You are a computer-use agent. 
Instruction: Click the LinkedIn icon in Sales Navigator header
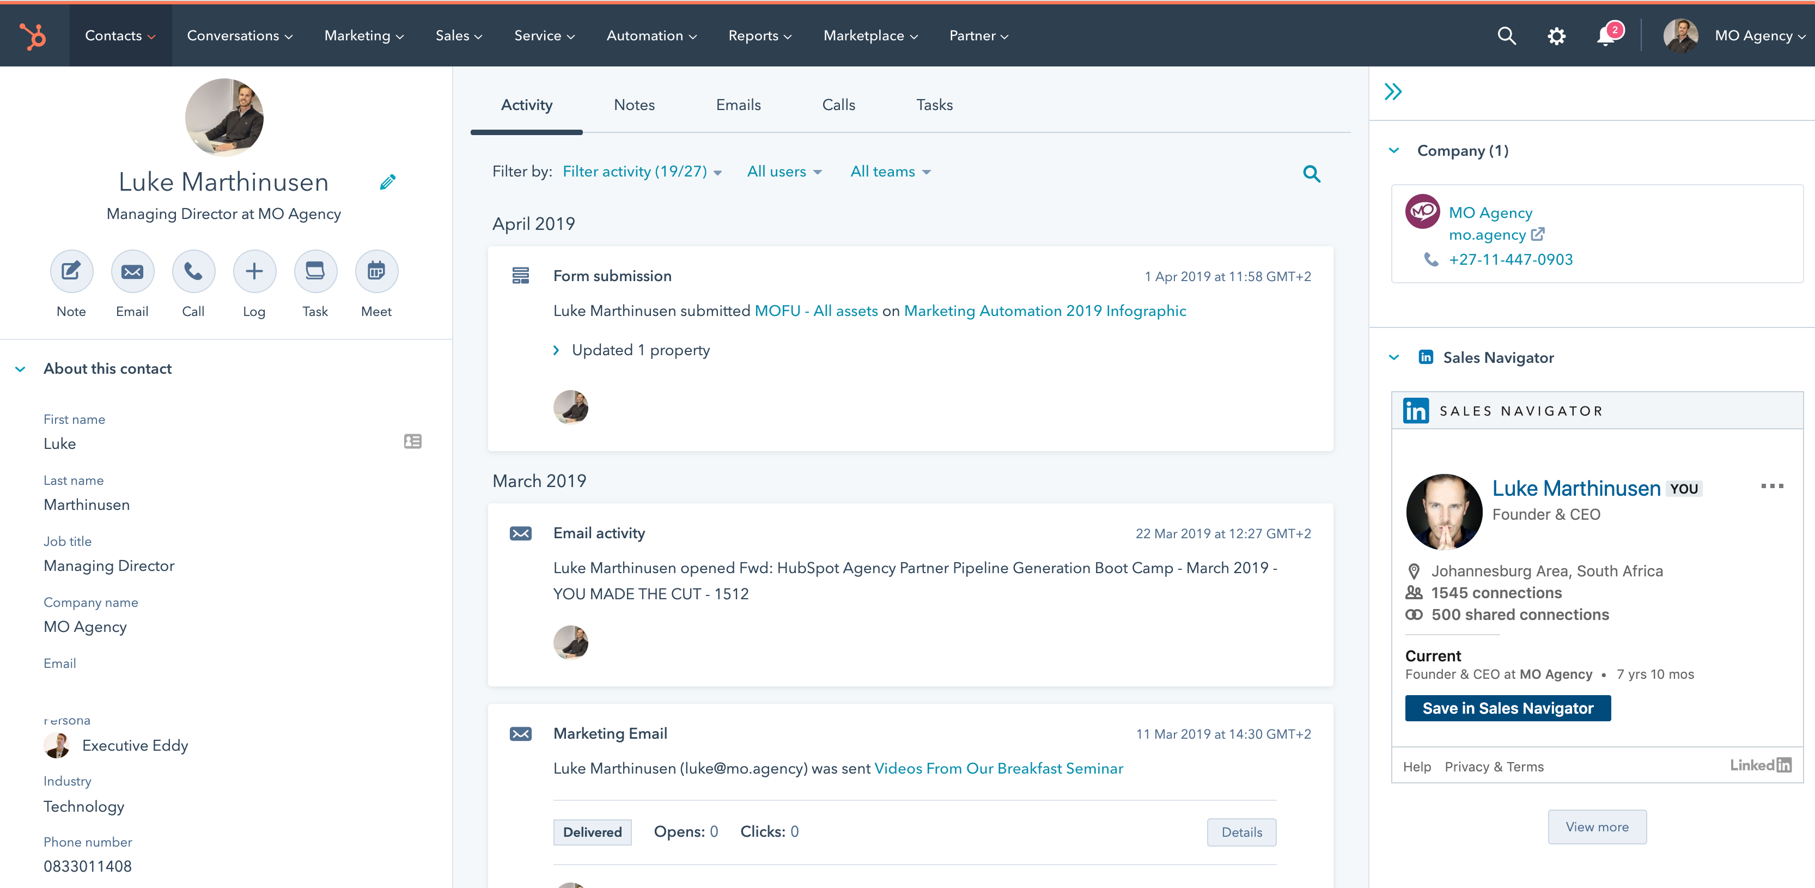point(1416,410)
